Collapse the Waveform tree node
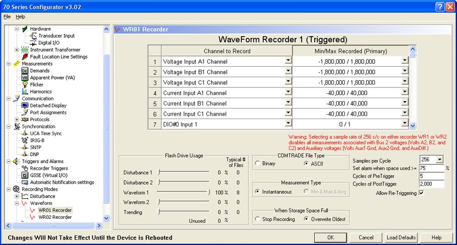The height and width of the screenshot is (245, 457). tap(17, 203)
